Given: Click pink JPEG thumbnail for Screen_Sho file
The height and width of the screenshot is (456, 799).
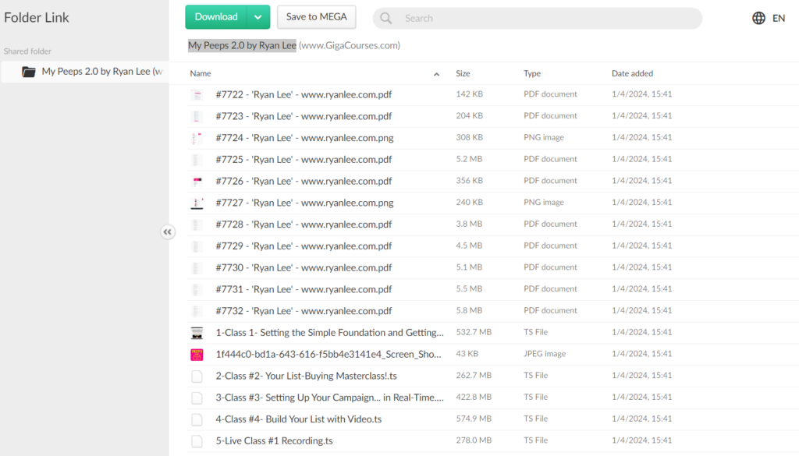Looking at the screenshot, I should [197, 355].
